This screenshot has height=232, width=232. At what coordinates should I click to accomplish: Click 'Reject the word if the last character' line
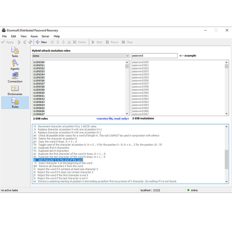pos(61,178)
